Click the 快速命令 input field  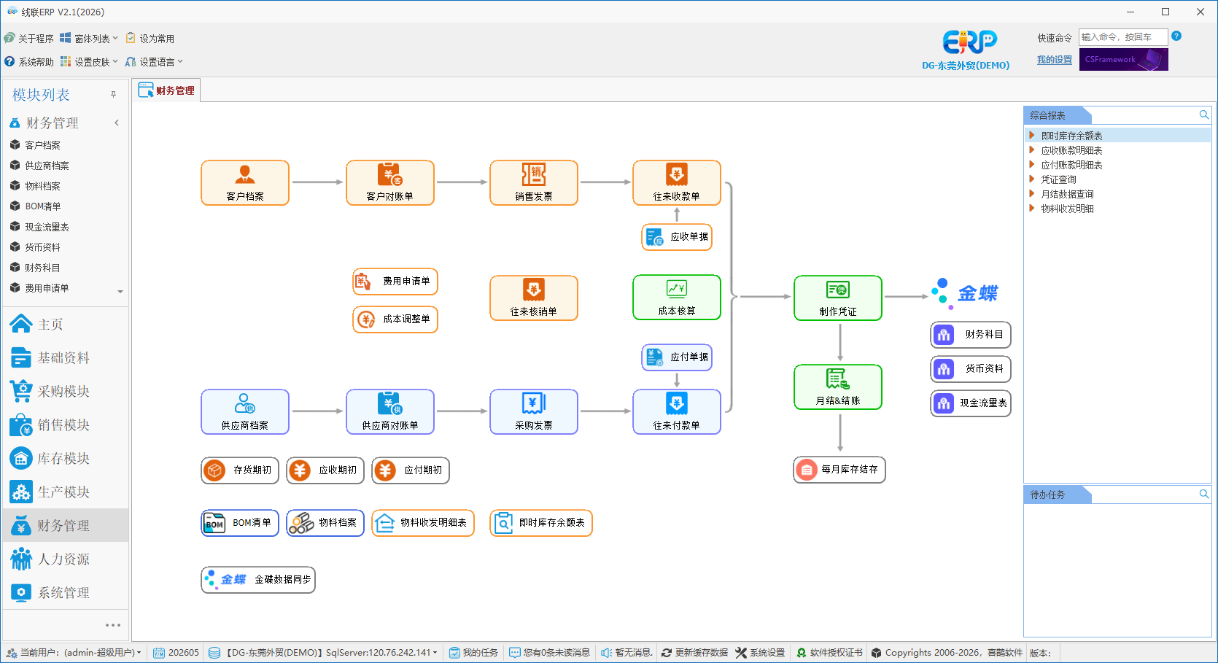(1123, 37)
